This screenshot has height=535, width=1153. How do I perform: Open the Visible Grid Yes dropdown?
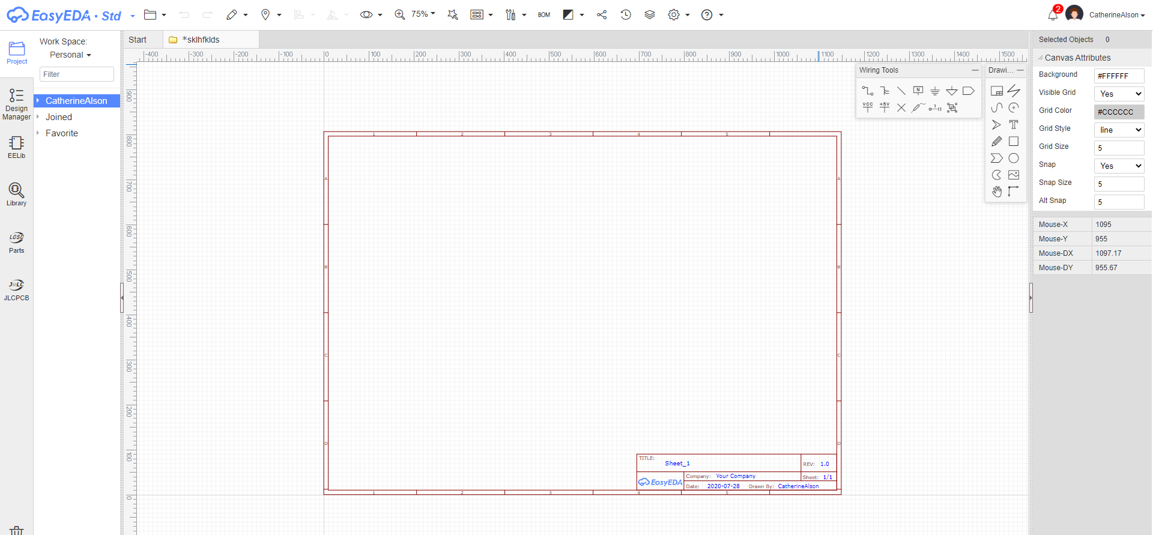tap(1119, 94)
